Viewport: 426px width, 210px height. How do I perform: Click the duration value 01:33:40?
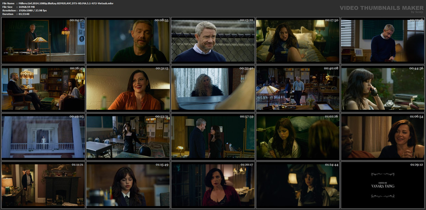coord(24,14)
